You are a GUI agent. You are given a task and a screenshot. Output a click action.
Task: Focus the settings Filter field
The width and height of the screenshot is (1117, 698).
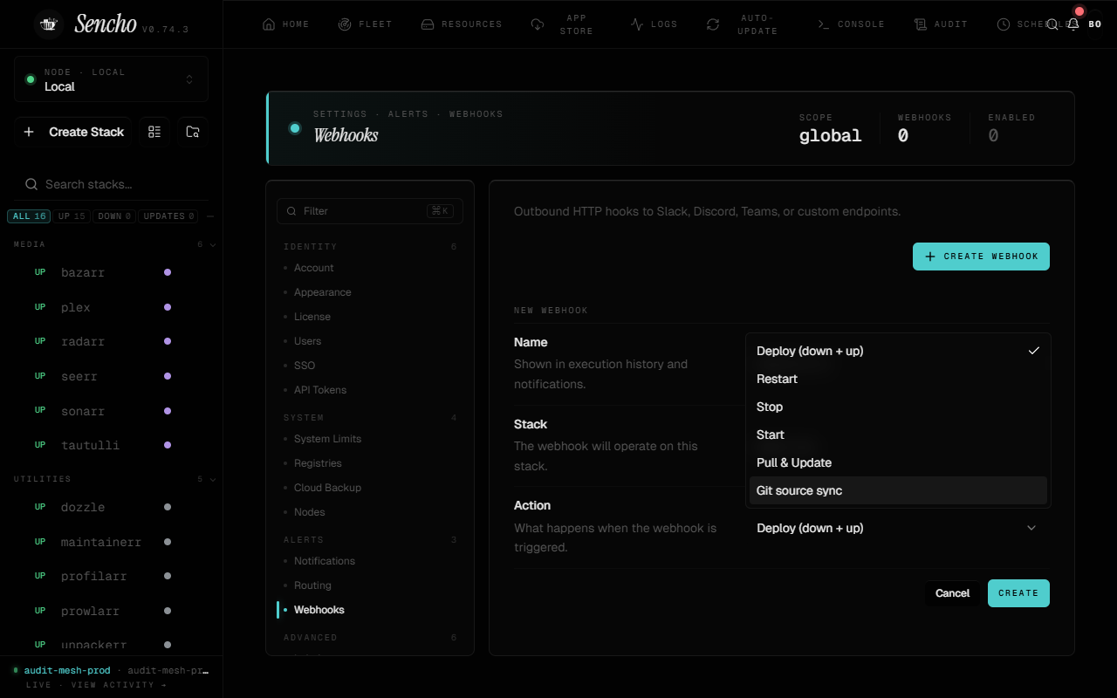[370, 211]
